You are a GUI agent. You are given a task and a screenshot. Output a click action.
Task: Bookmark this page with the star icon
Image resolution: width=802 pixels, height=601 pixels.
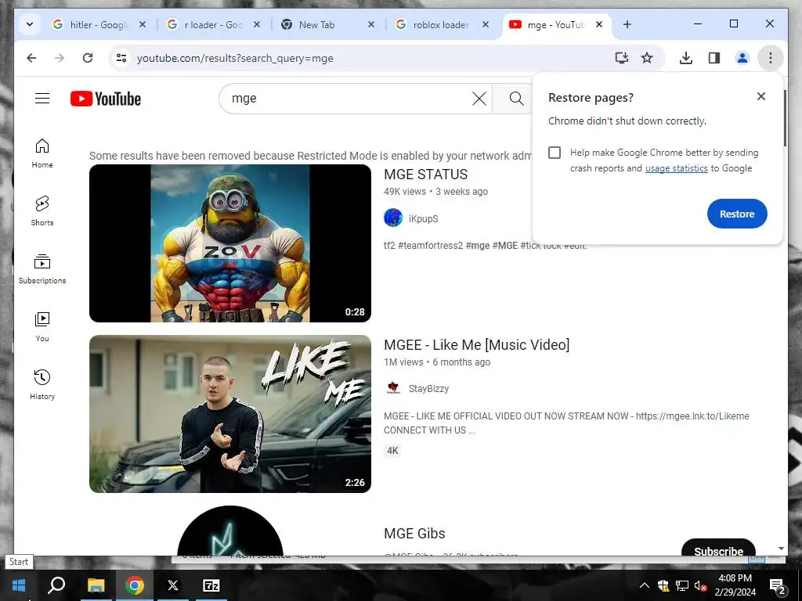tap(647, 58)
